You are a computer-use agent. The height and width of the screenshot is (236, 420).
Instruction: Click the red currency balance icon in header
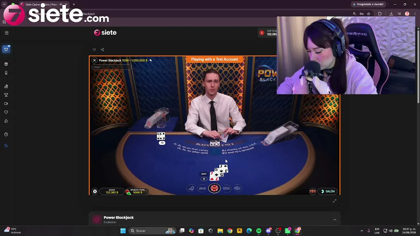pyautogui.click(x=262, y=33)
